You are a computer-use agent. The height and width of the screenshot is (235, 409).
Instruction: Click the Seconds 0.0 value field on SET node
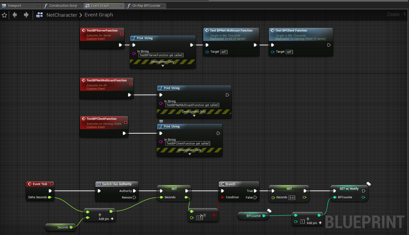point(291,198)
